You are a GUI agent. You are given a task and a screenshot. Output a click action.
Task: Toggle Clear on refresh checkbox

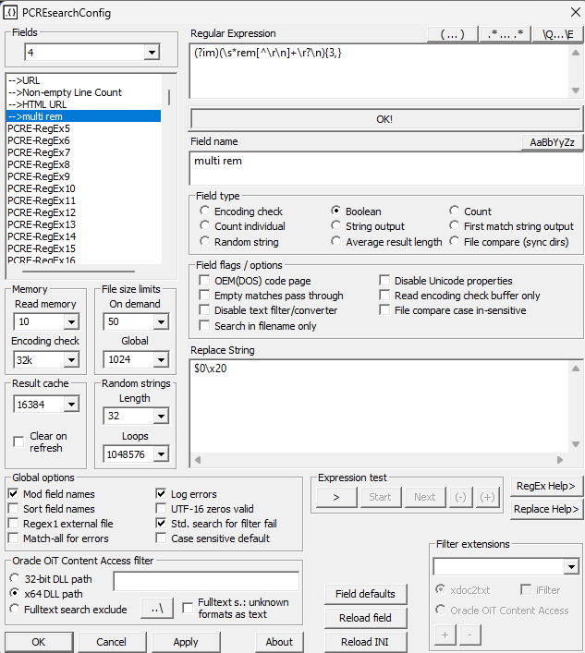coord(18,441)
